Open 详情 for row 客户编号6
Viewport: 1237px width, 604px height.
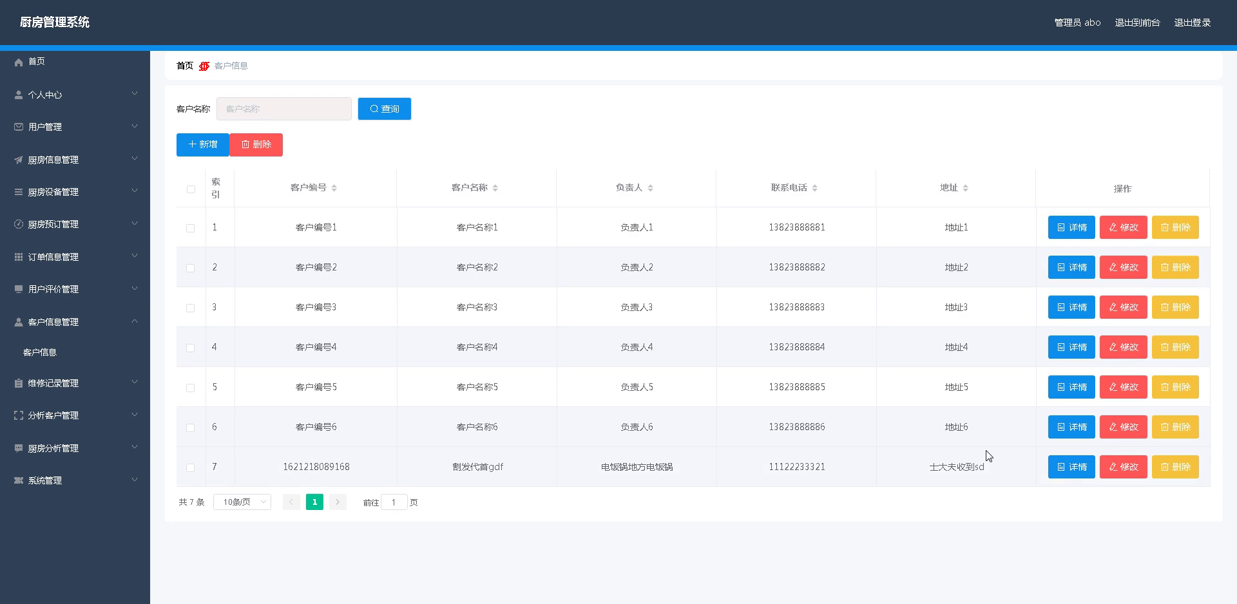pyautogui.click(x=1071, y=427)
